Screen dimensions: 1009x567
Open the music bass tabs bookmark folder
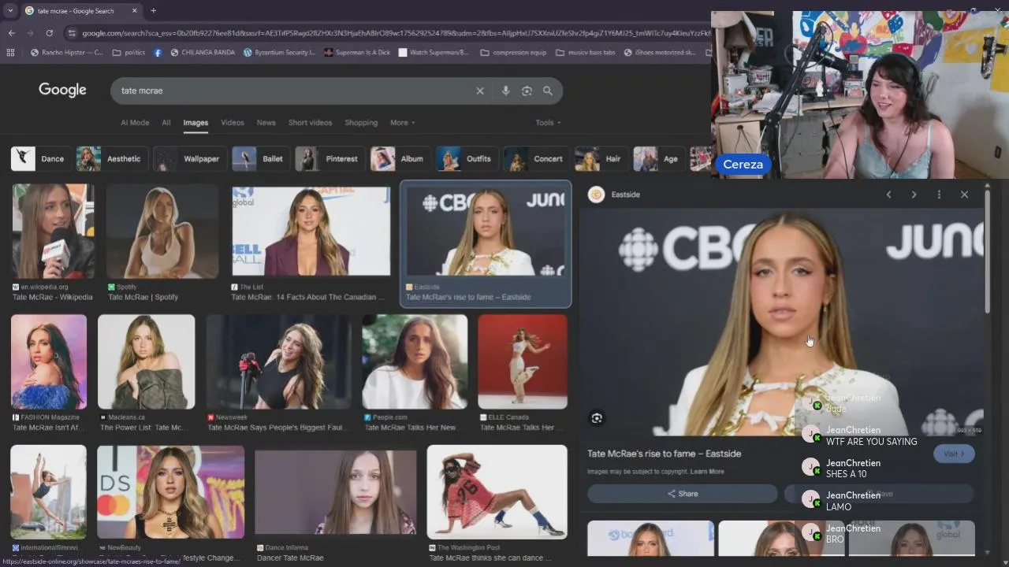(x=586, y=53)
